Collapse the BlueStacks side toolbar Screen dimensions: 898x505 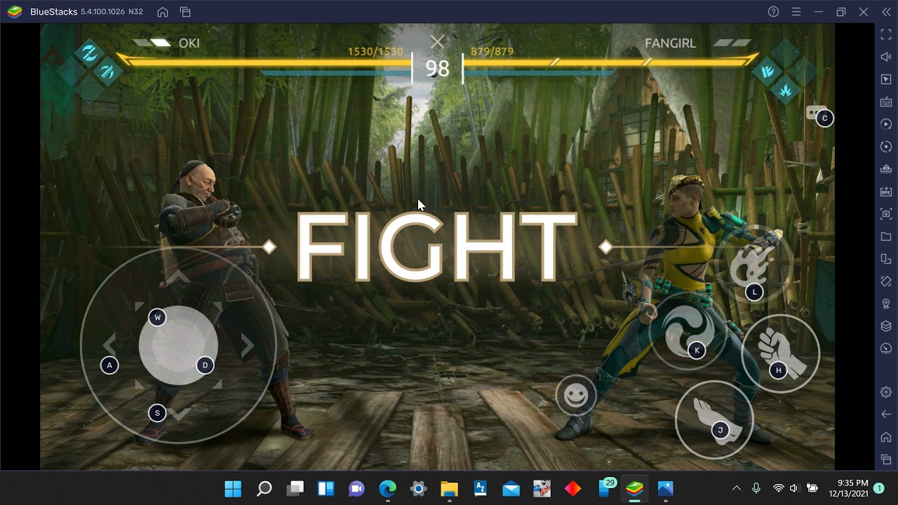pos(886,12)
